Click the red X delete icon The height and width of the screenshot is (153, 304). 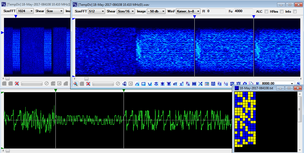(x=88, y=83)
